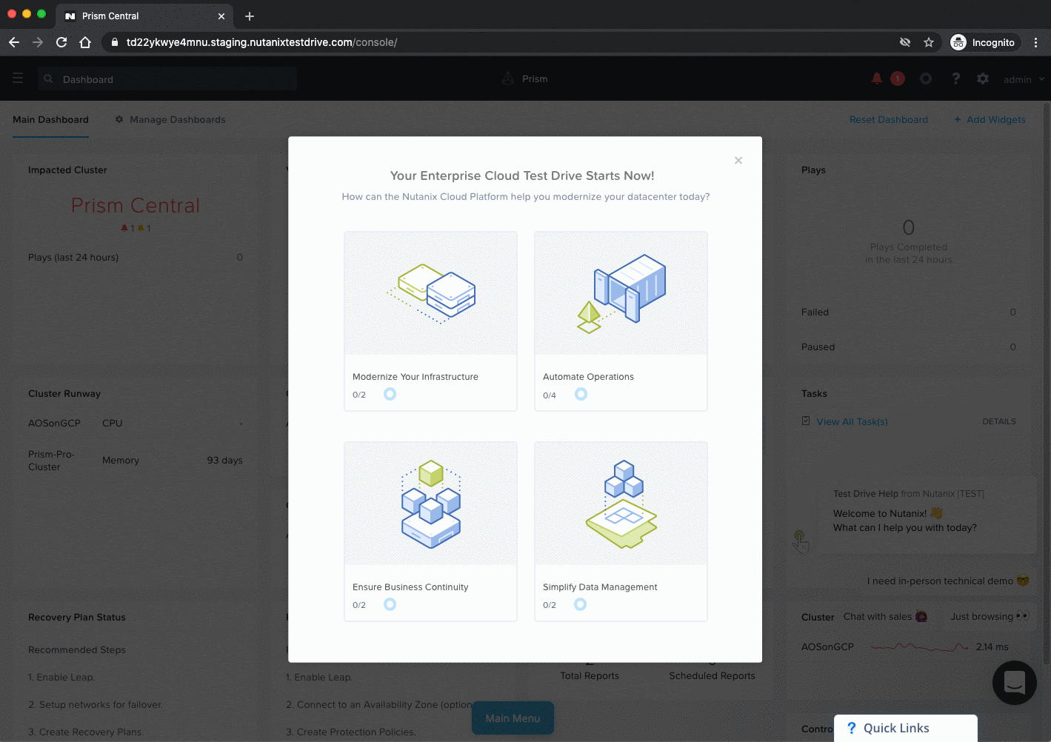Go forward in browser history
Image resolution: width=1051 pixels, height=742 pixels.
click(x=38, y=42)
